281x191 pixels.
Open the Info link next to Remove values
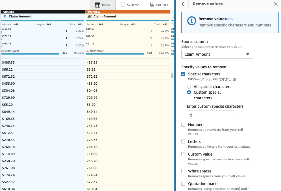click(229, 19)
